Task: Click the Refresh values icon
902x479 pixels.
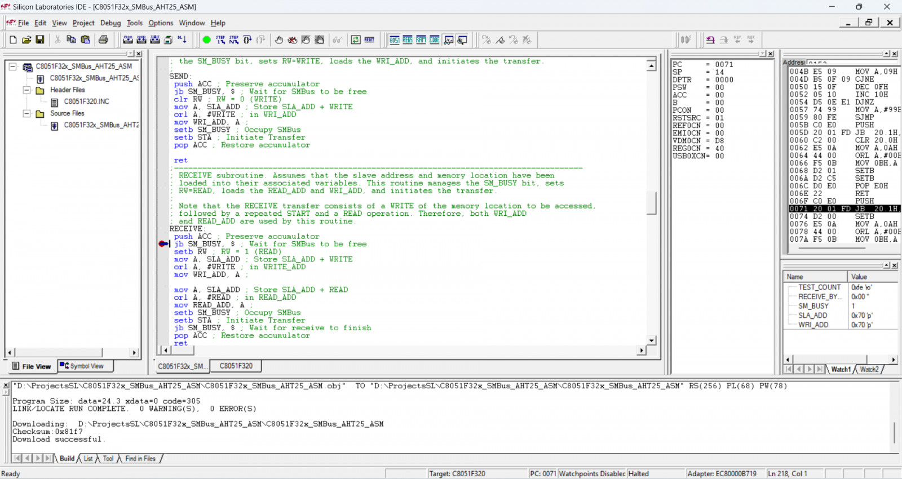Action: point(356,40)
